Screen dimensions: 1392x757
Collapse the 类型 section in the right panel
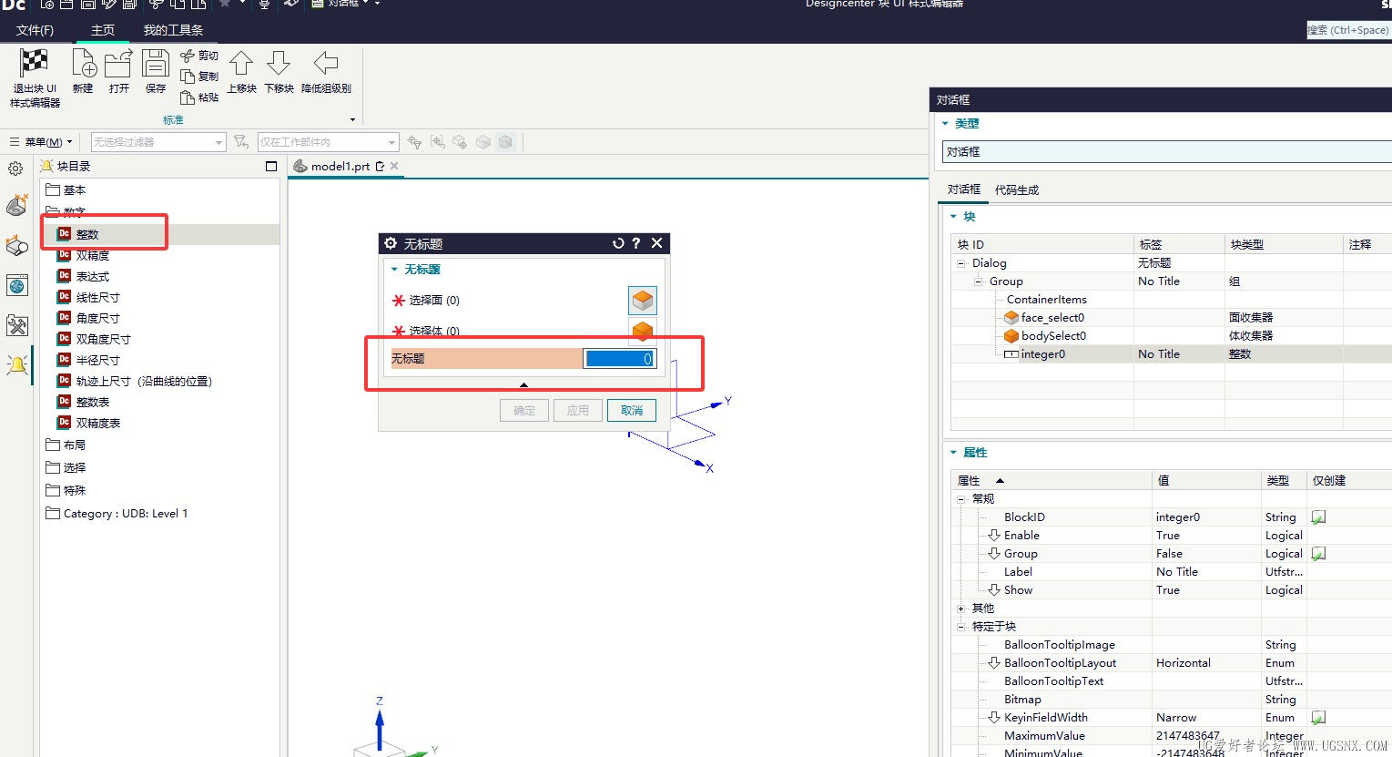click(946, 124)
